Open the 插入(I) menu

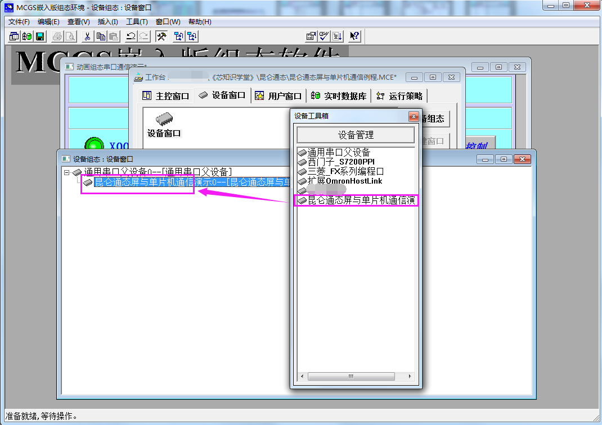[x=108, y=22]
